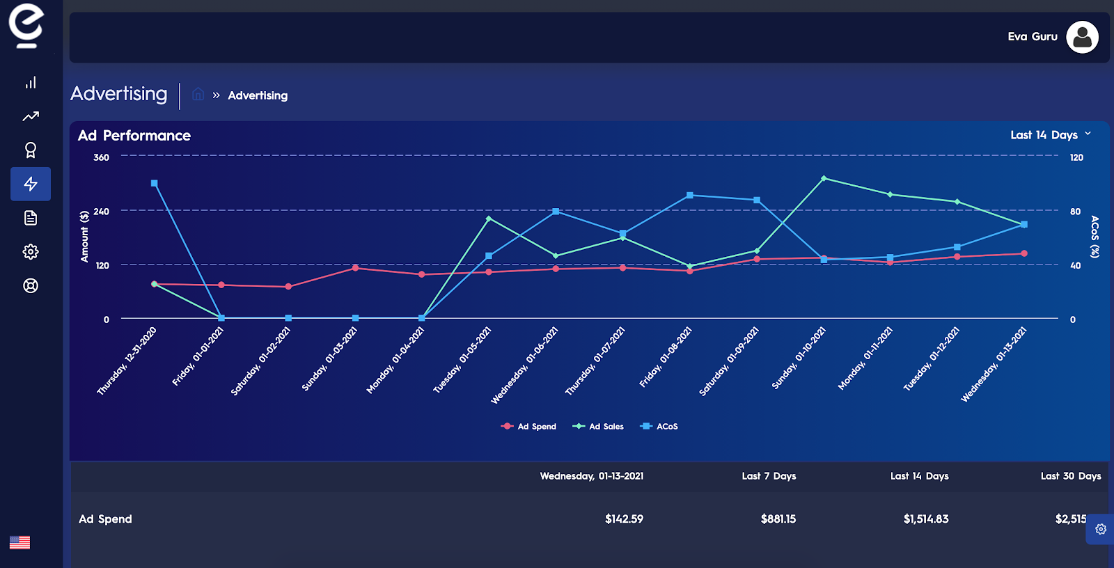This screenshot has width=1114, height=568.
Task: Click the Ad Spend row label
Action: click(x=105, y=519)
